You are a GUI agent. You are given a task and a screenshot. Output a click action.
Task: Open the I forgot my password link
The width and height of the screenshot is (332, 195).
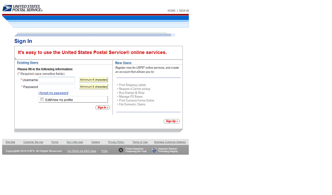(x=53, y=93)
